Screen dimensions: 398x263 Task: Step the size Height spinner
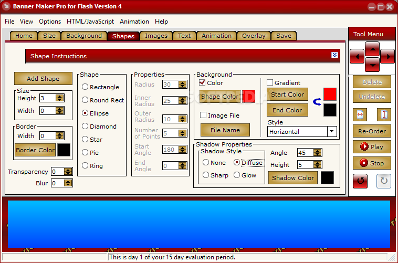[60, 98]
